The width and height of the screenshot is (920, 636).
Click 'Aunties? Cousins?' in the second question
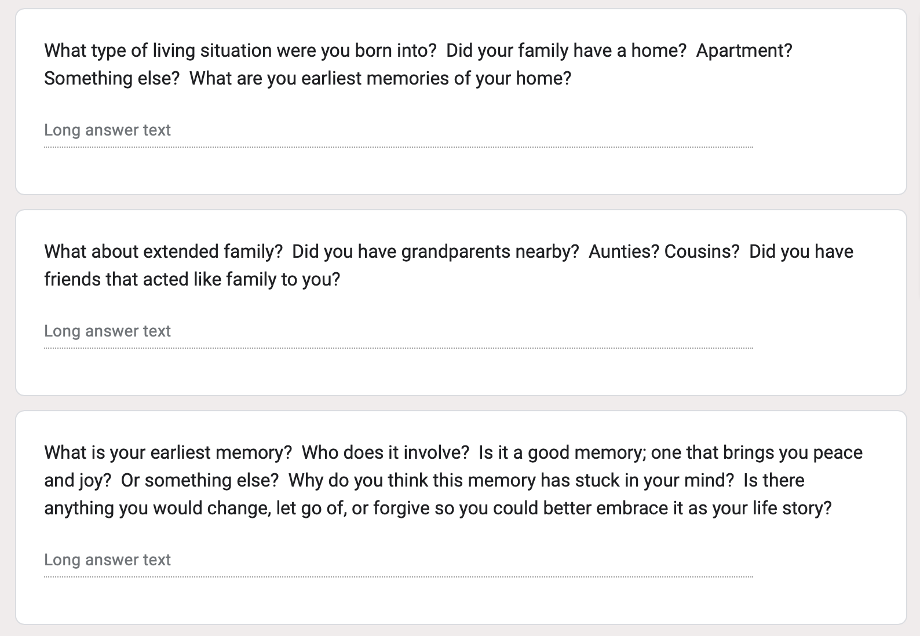click(664, 251)
